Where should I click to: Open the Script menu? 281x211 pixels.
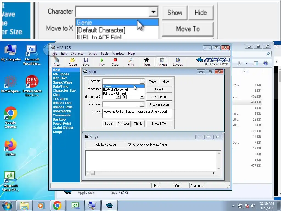point(92,54)
